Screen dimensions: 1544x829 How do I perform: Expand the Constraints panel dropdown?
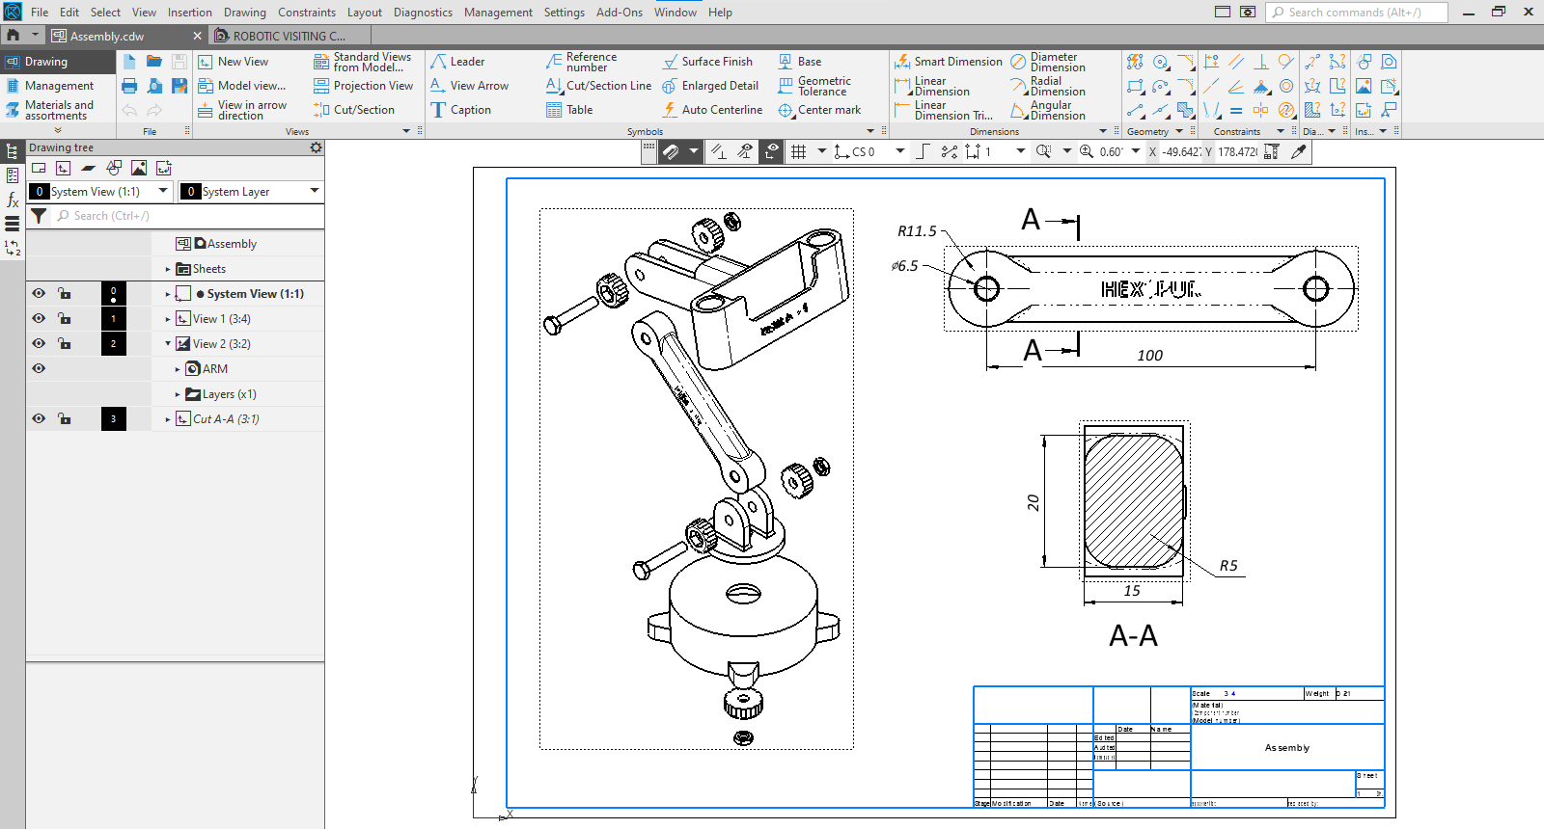[1281, 131]
